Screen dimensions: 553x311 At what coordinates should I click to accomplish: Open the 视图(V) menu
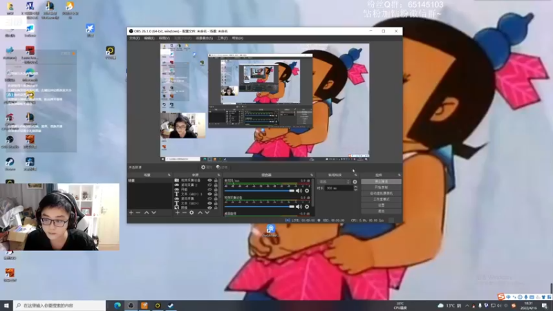164,38
